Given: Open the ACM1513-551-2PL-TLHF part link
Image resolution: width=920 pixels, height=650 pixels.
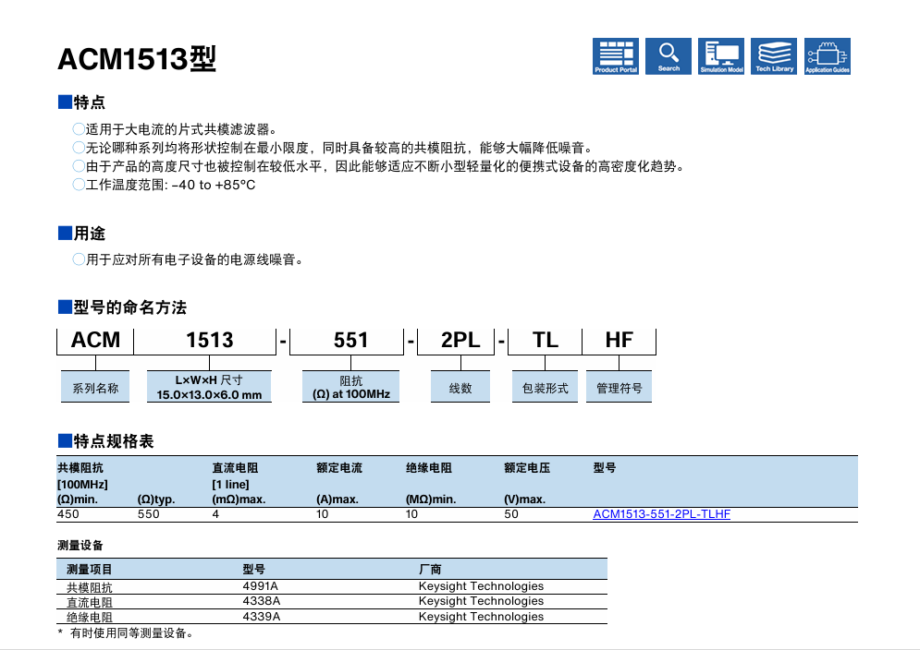Looking at the screenshot, I should pyautogui.click(x=661, y=514).
